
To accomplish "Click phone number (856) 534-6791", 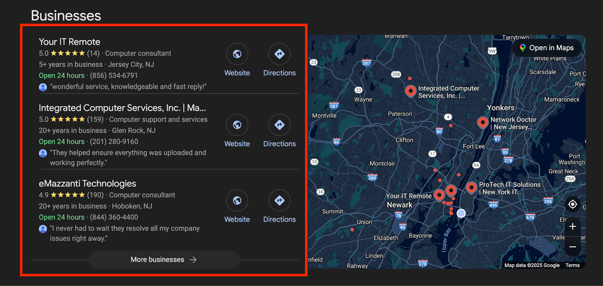I will pyautogui.click(x=114, y=75).
